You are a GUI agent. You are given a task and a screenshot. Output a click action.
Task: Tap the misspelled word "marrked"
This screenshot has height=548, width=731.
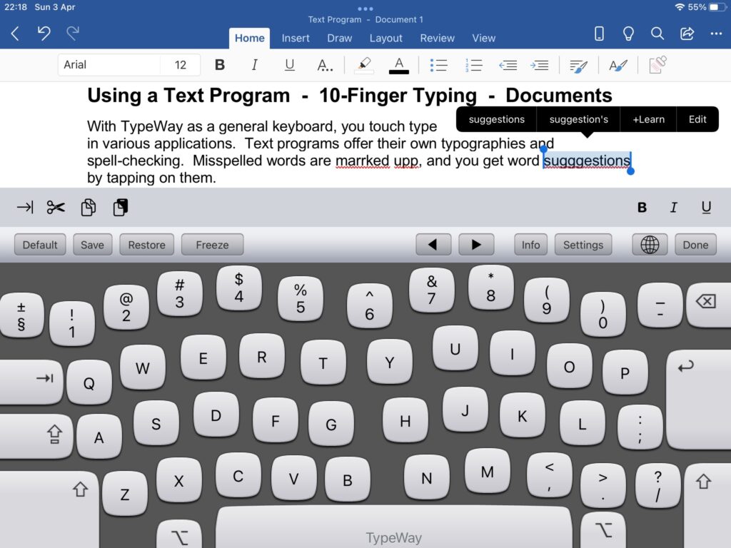pyautogui.click(x=363, y=161)
